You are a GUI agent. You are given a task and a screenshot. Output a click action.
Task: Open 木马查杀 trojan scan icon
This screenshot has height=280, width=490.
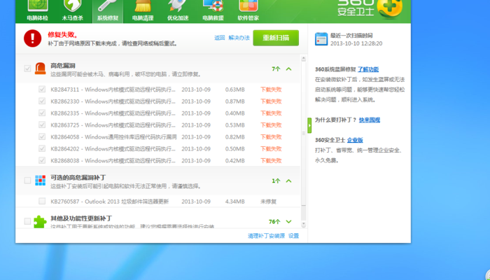(72, 6)
